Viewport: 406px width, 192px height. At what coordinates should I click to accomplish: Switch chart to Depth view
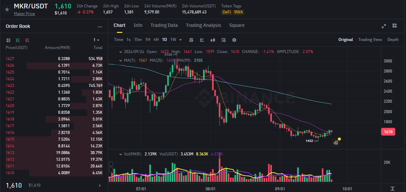[393, 40]
